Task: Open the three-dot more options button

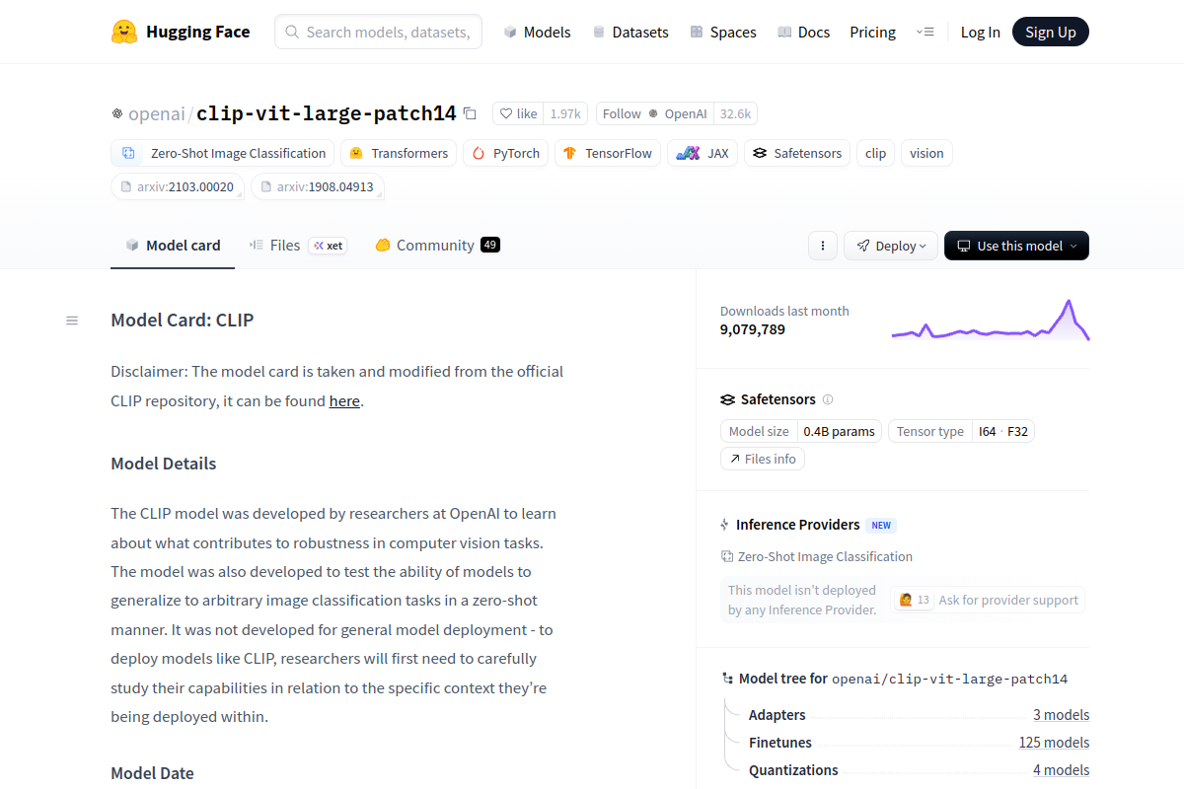Action: tap(823, 246)
